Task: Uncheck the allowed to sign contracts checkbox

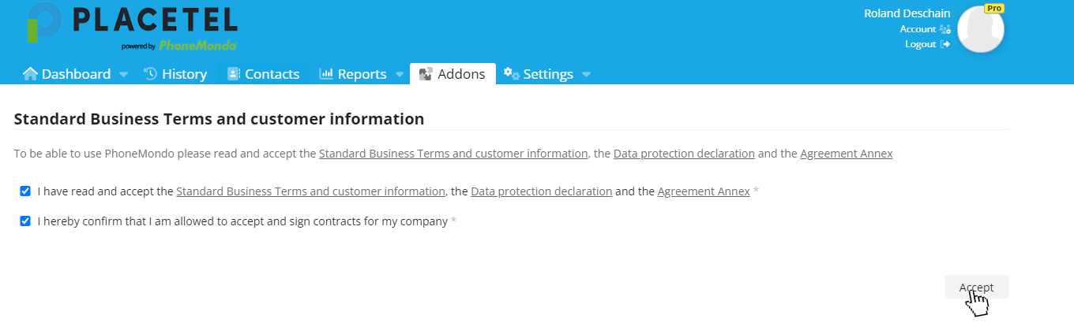Action: pyautogui.click(x=25, y=221)
